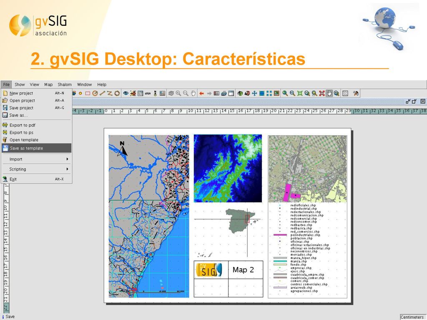Click the horizontal ruler above the layout
Screen dimensions: 427x320
click(x=249, y=111)
